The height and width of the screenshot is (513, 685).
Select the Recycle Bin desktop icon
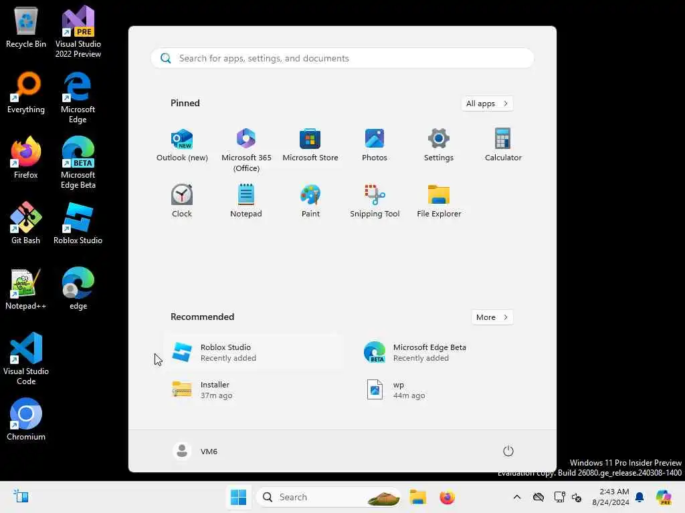26,27
